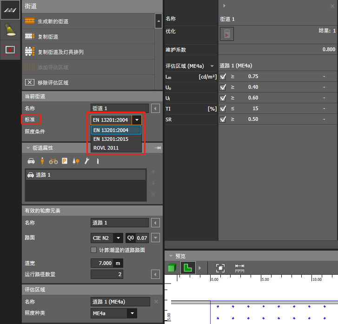Add the median strip element
Screen dimensions: 338x324
[x=98, y=161]
